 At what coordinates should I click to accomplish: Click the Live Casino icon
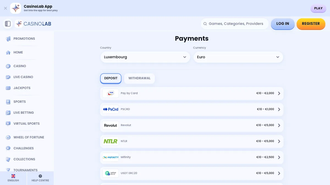click(8, 77)
